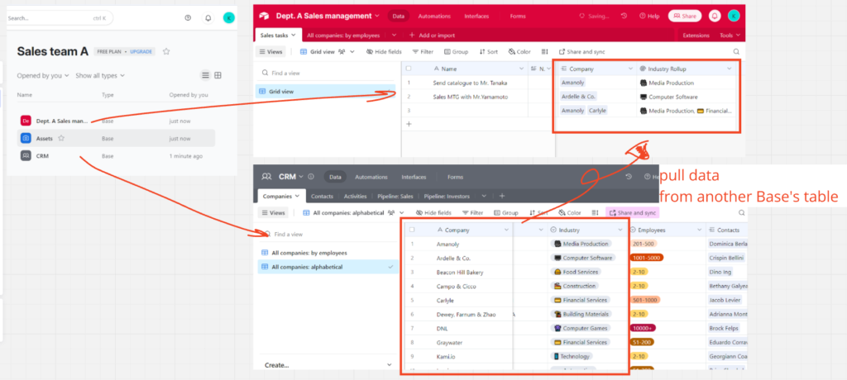Switch to grid layout in workspace list
Screen dimensions: 847x380
point(218,75)
